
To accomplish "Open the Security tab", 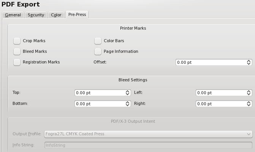I will pos(36,15).
